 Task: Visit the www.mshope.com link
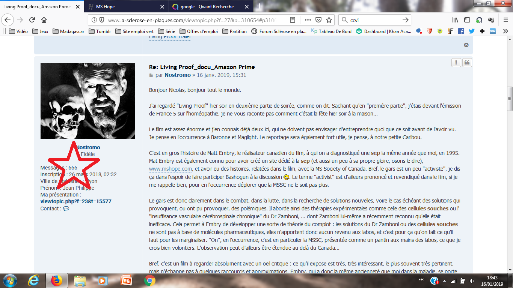click(170, 169)
